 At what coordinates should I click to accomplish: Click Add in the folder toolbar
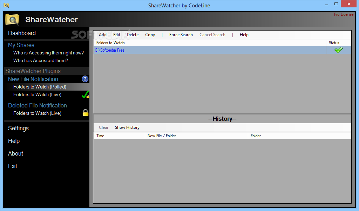click(x=103, y=35)
